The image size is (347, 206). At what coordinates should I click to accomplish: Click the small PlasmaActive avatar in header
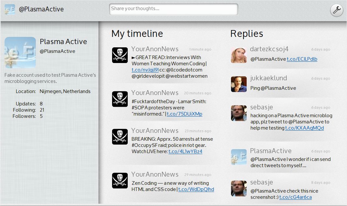click(10, 9)
